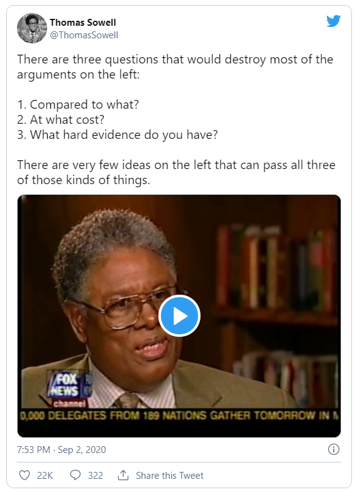Click the closing paragraph about few ideas
The width and height of the screenshot is (357, 492).
176,172
